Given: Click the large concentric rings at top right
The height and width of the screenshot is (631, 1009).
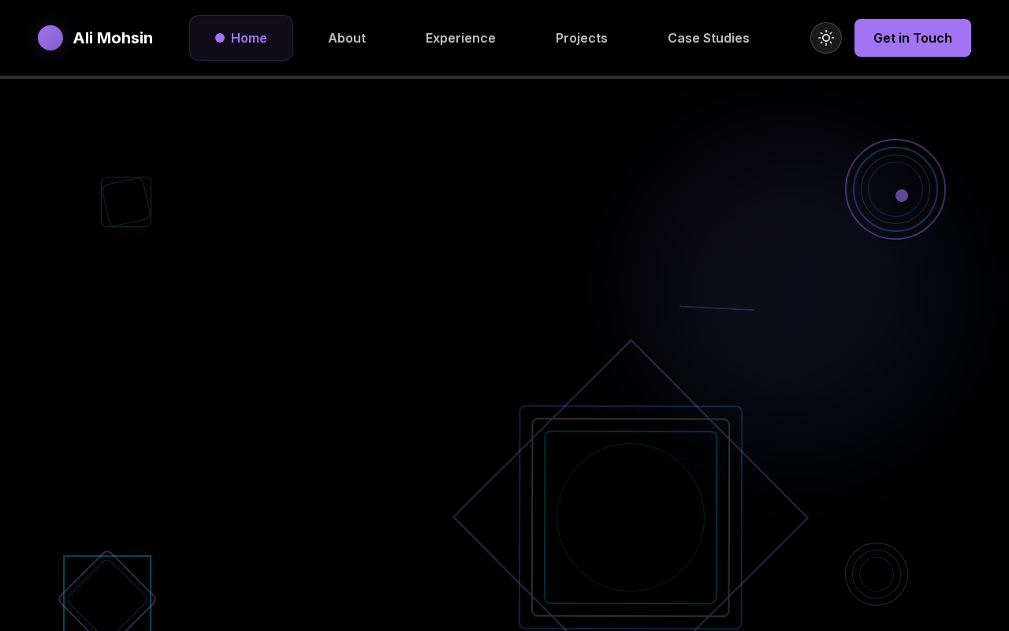Looking at the screenshot, I should pyautogui.click(x=895, y=142).
